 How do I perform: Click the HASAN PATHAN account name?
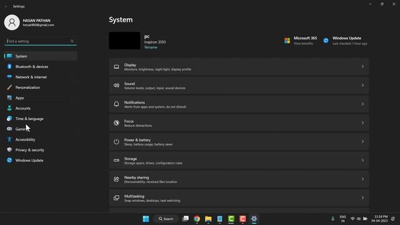point(36,21)
